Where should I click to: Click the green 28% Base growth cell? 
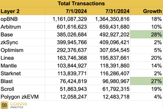coord(147,35)
